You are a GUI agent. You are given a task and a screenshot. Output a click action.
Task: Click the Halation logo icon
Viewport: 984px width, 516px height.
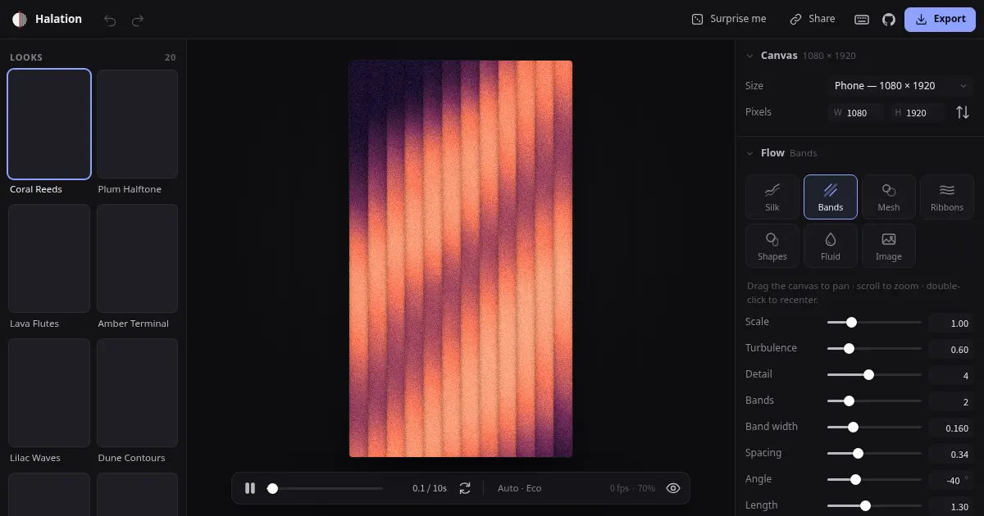(20, 19)
